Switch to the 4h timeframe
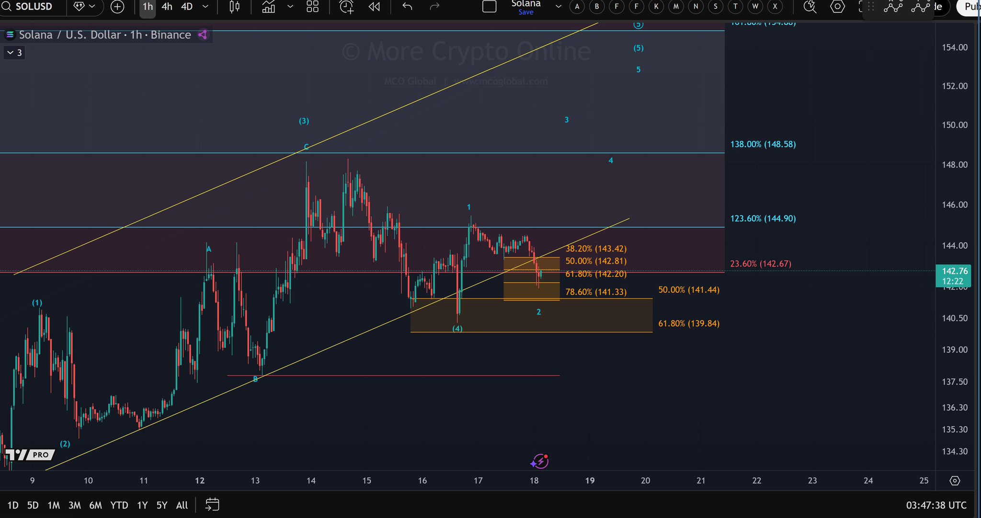The height and width of the screenshot is (518, 981). click(167, 7)
